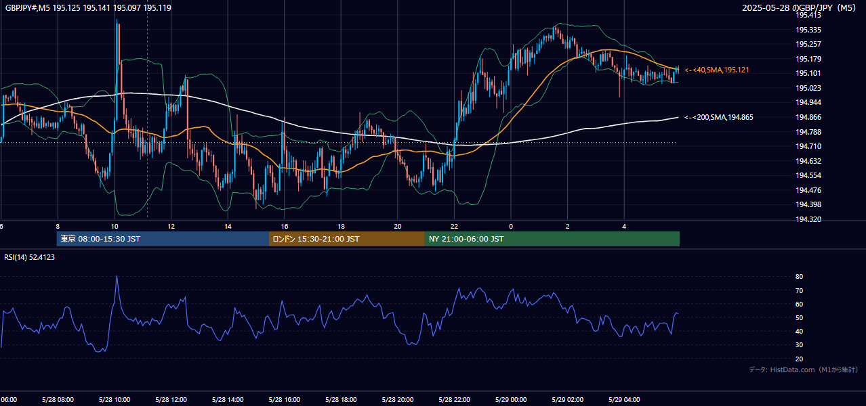Click price axis value 194.710
Image resolution: width=866 pixels, height=406 pixels.
808,146
